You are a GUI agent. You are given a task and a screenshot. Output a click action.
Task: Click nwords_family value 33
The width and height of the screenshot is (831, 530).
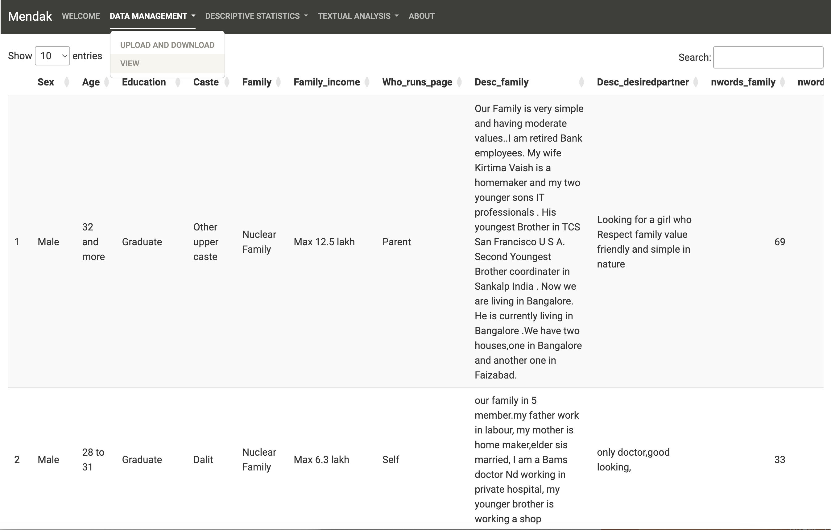pyautogui.click(x=779, y=460)
